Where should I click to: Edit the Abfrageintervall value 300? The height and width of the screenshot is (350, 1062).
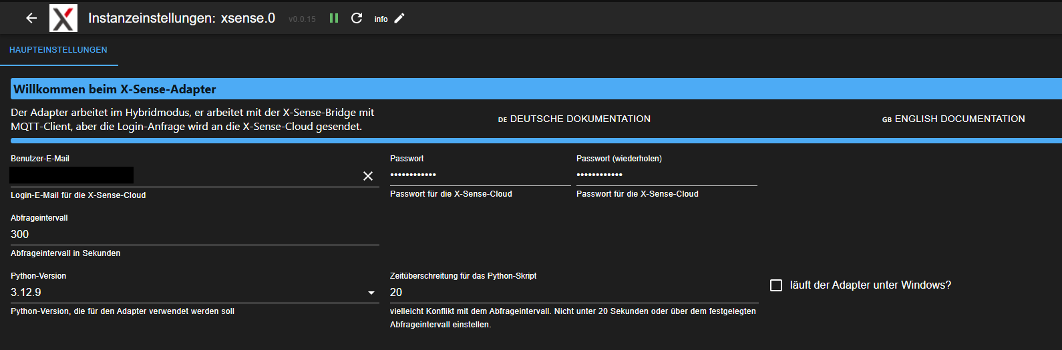tap(194, 235)
